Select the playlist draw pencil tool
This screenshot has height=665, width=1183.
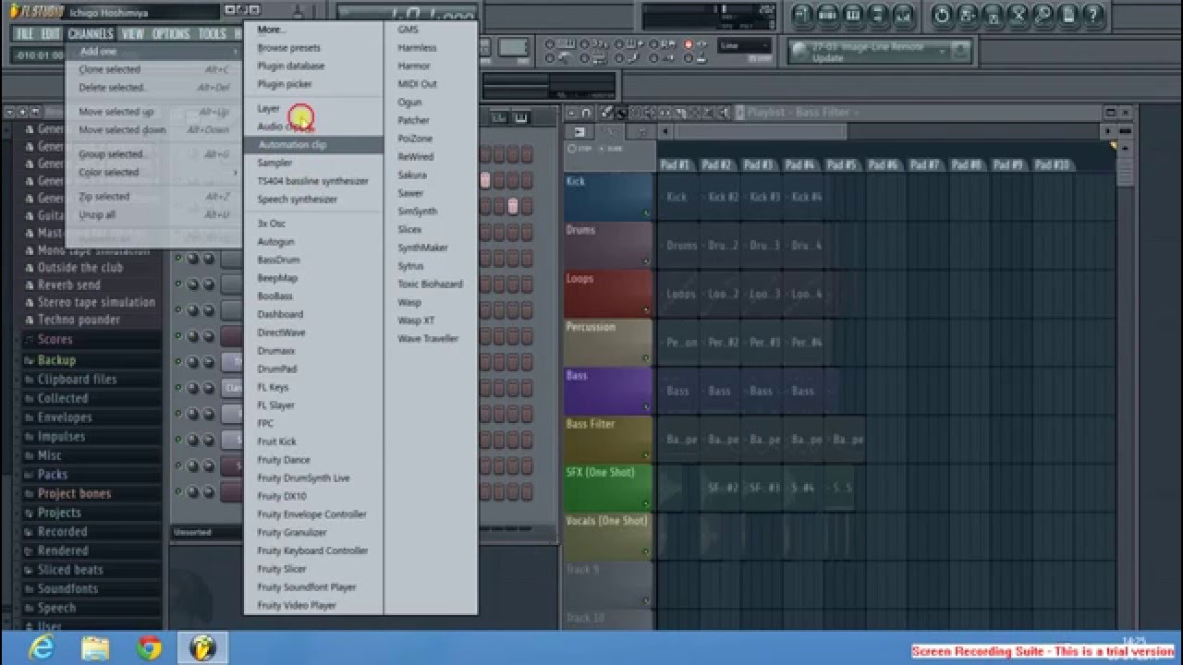point(607,113)
